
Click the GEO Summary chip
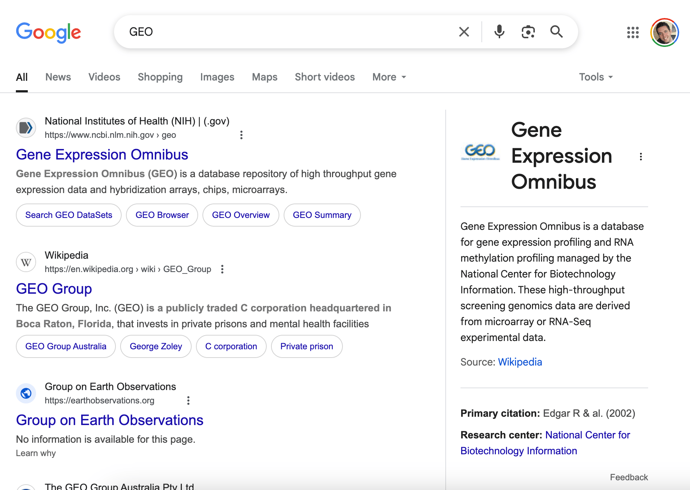click(322, 215)
